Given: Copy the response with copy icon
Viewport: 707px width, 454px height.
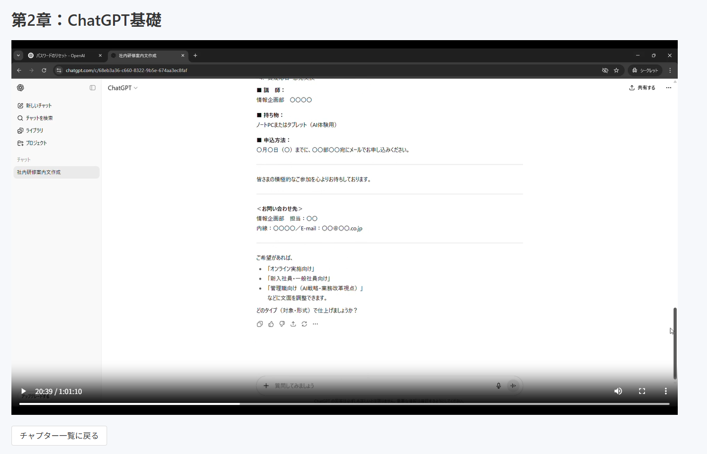Looking at the screenshot, I should (x=260, y=324).
